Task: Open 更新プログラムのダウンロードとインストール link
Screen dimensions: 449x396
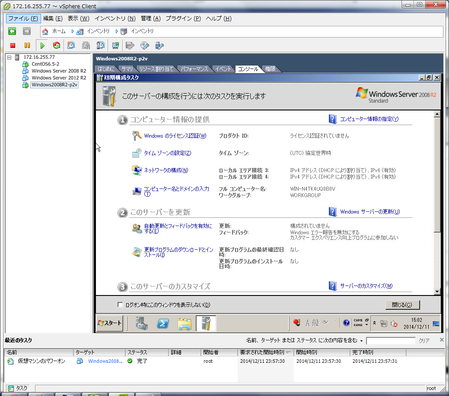Action: click(178, 252)
